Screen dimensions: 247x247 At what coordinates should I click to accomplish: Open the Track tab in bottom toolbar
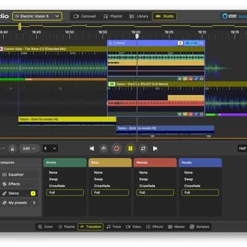click(x=114, y=227)
